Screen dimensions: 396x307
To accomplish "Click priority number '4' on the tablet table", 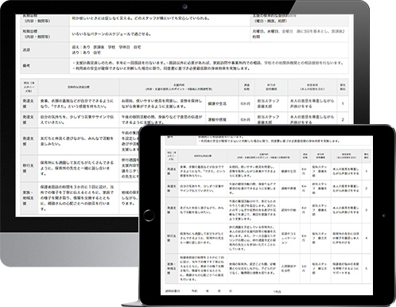I will coord(367,238).
